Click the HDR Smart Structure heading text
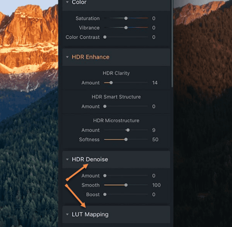This screenshot has width=232, height=227. pos(116,97)
